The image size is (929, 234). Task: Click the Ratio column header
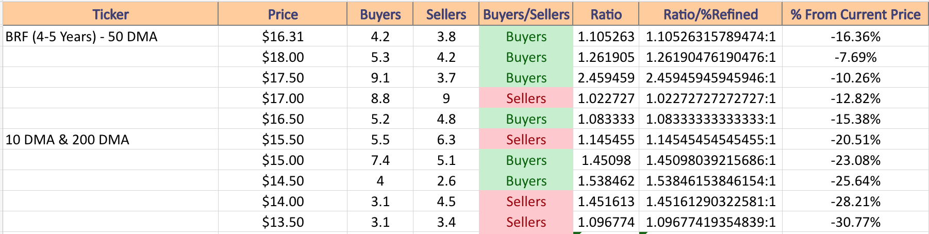(x=606, y=14)
